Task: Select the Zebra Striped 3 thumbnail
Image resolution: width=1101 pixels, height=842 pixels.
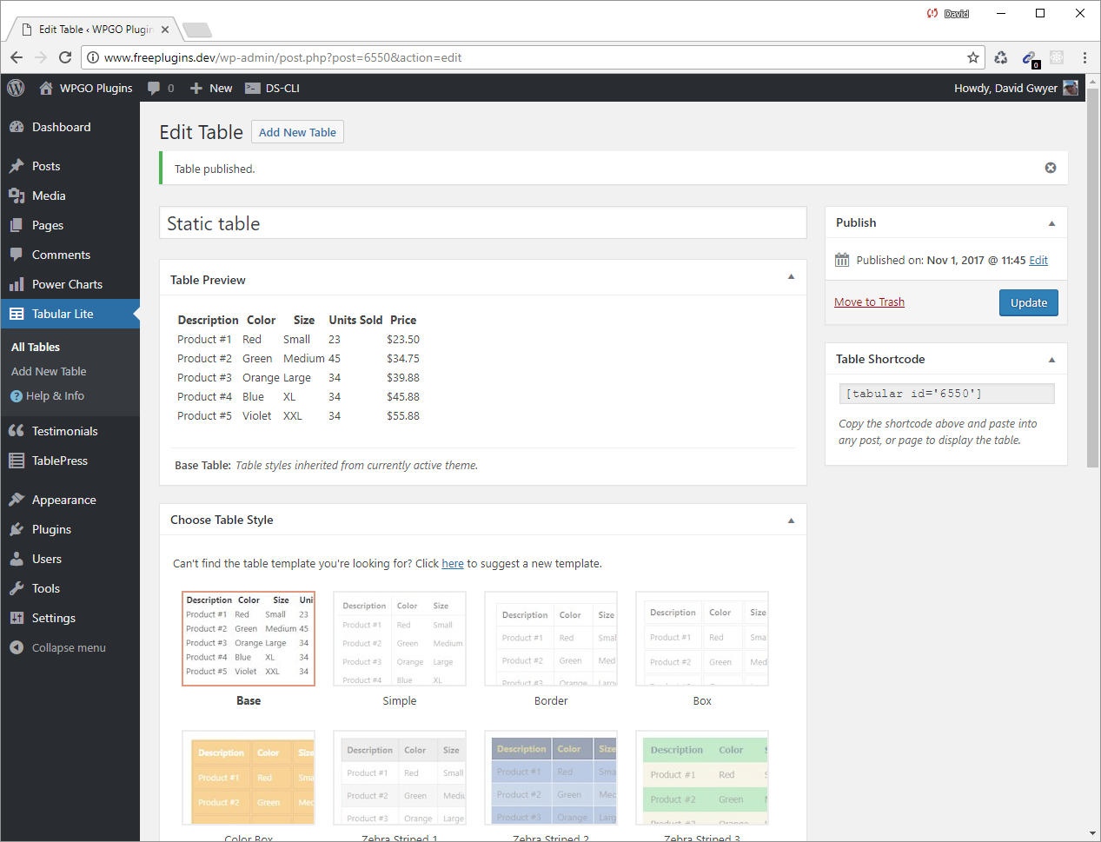Action: (702, 778)
